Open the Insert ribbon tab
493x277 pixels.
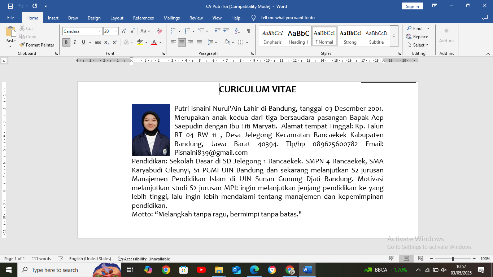53,18
